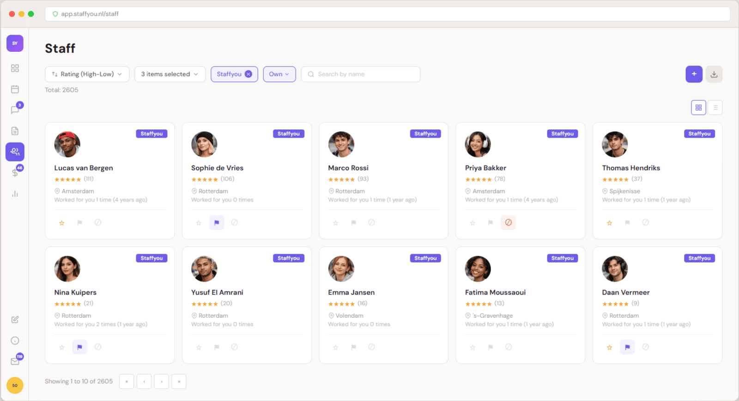
Task: Click Staffyou badge on Nina Kuipers card
Action: pyautogui.click(x=151, y=258)
